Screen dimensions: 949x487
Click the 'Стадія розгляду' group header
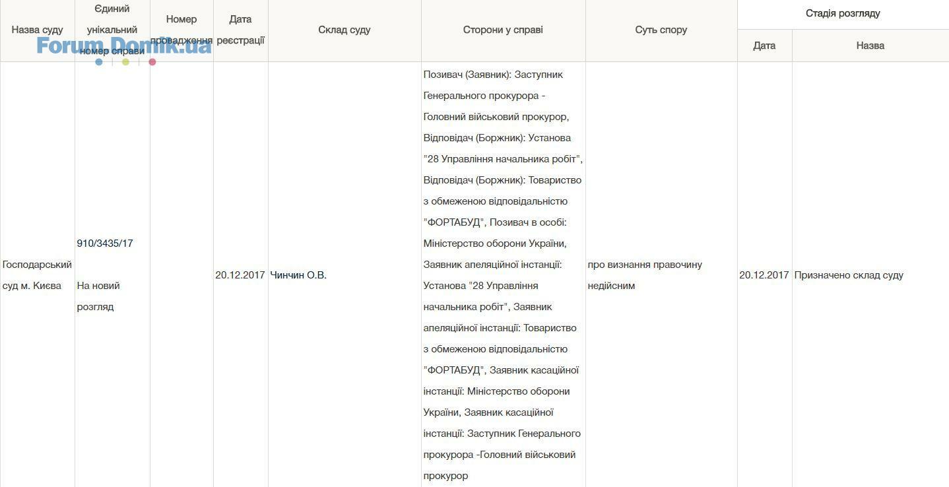[842, 13]
